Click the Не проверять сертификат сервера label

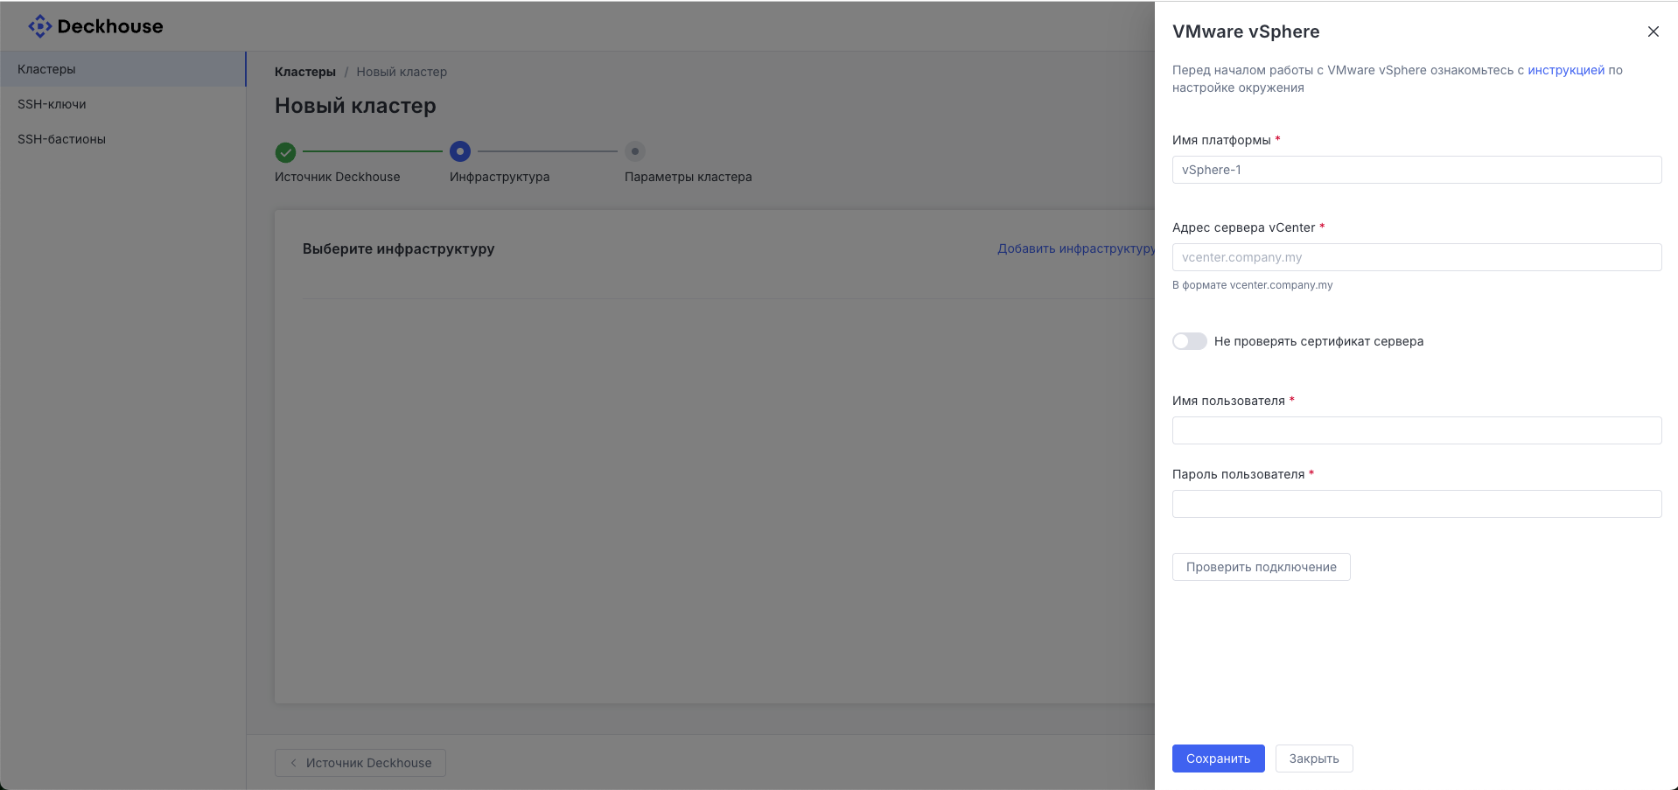point(1318,341)
